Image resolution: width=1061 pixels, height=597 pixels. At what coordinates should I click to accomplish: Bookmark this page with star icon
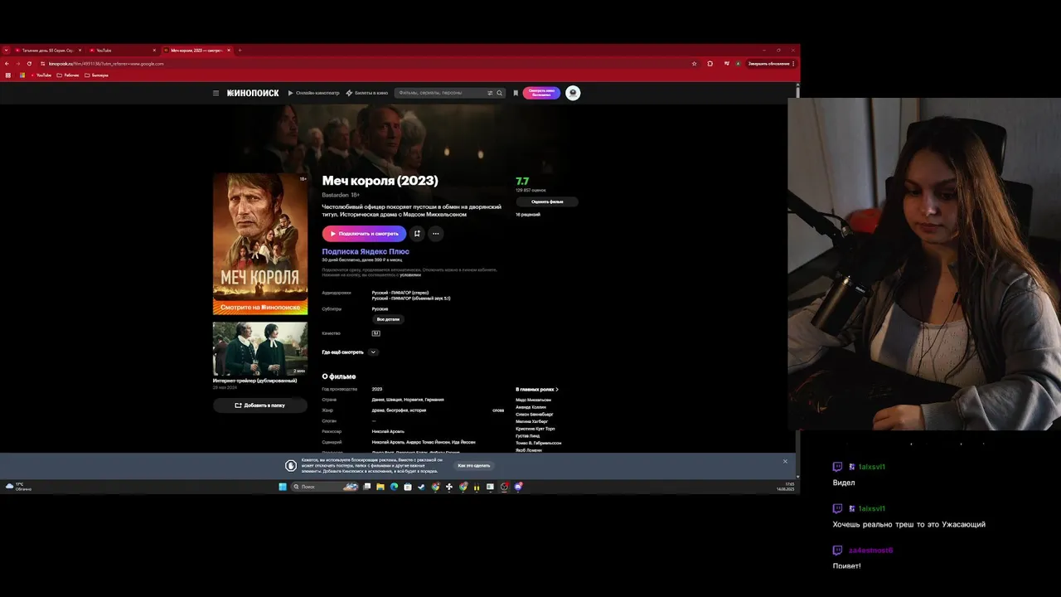(694, 64)
